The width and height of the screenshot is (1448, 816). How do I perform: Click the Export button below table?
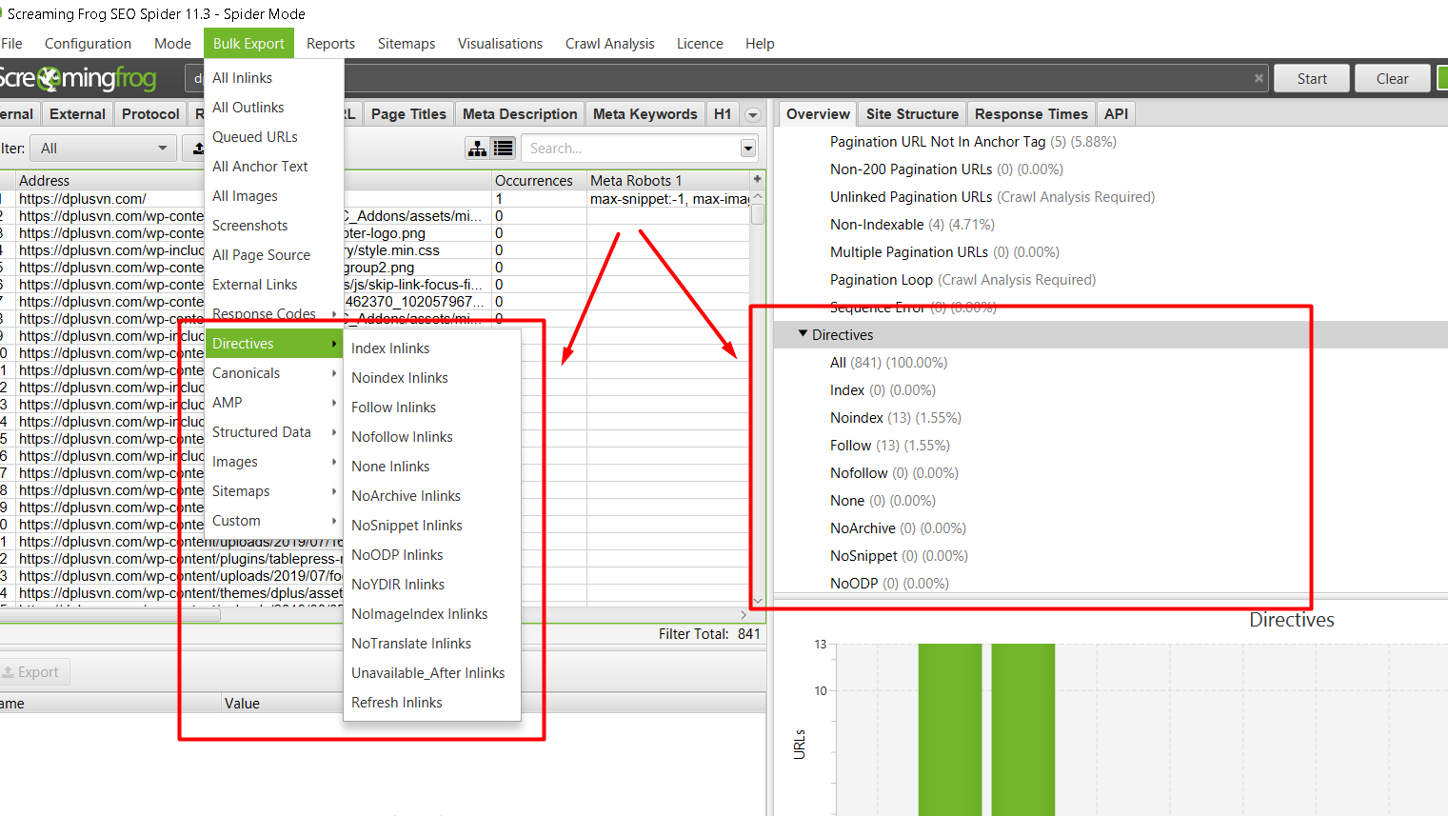coord(33,672)
